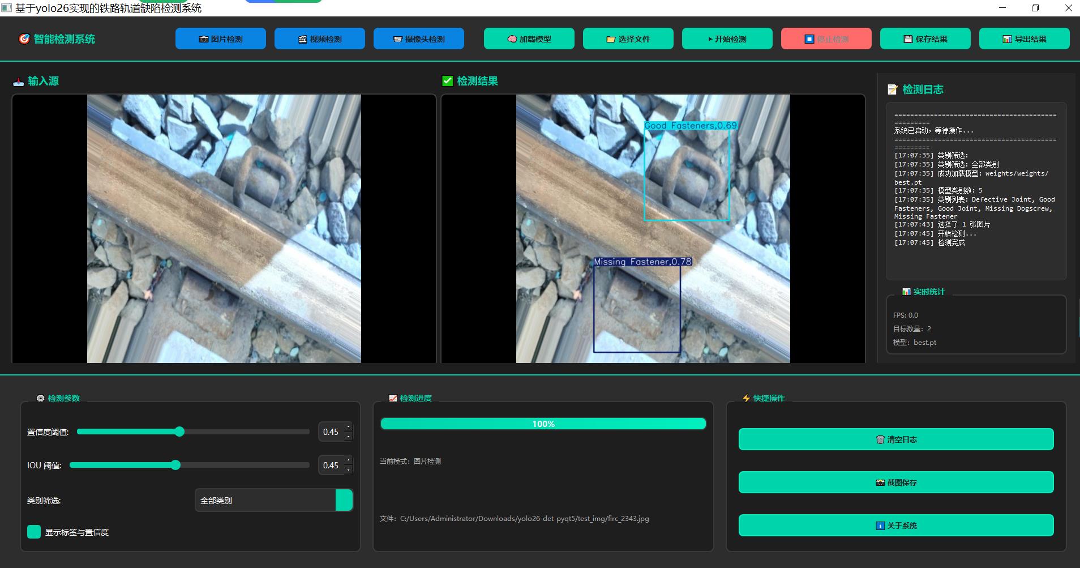Screen dimensions: 1080x568
Task: Load model with 加载模型 button
Action: coord(529,39)
